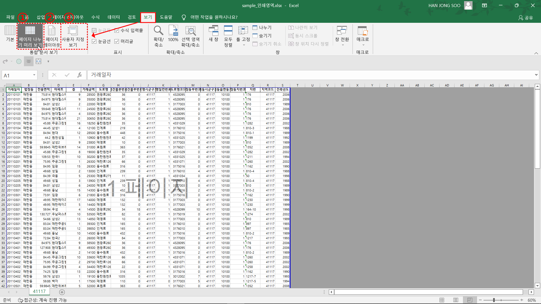Click the zoom slider in status bar
The width and height of the screenshot is (541, 304).
point(494,300)
